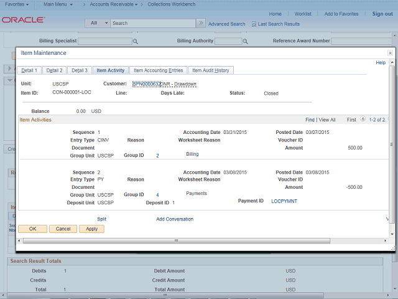Click the Add Conversation link

point(174,219)
